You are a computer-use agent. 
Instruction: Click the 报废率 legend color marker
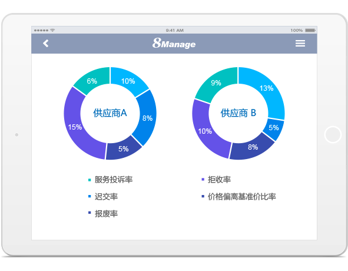[90, 213]
